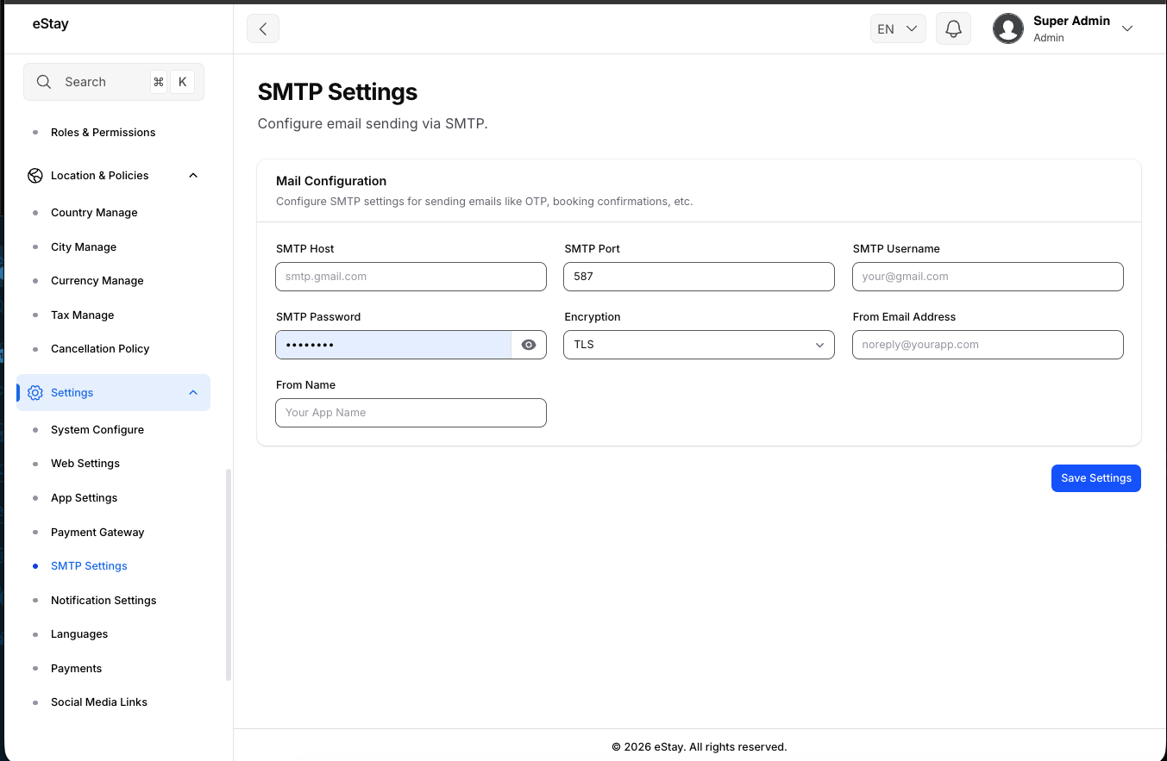Image resolution: width=1167 pixels, height=761 pixels.
Task: Focus the sidebar Search box
Action: click(114, 82)
